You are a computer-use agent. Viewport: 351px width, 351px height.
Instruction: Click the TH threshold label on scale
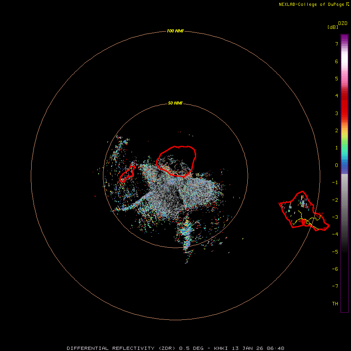click(x=335, y=304)
